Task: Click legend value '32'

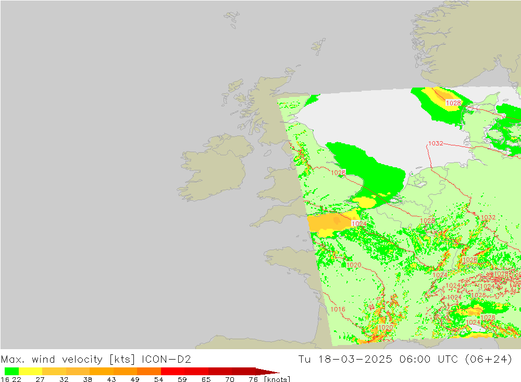Action: click(64, 379)
